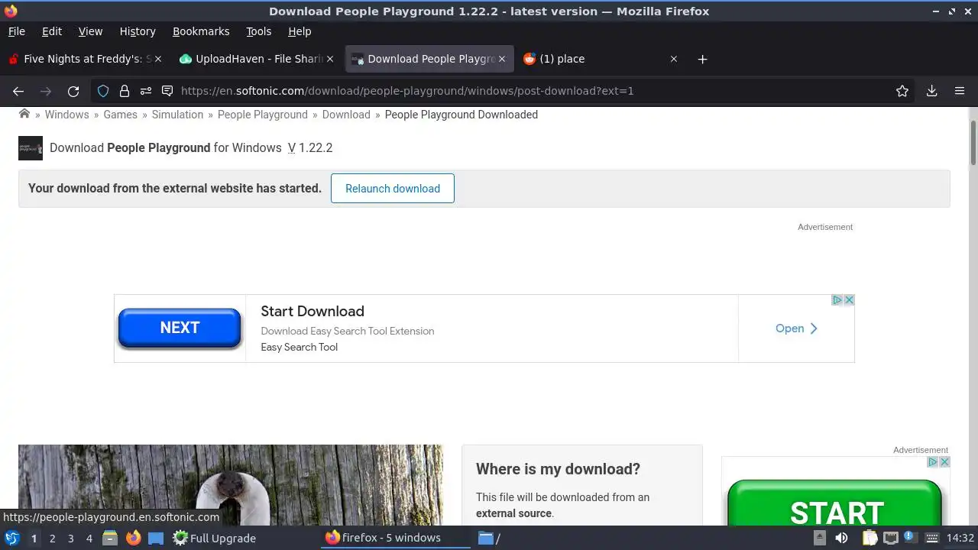Click Relaunch download button

(x=393, y=189)
